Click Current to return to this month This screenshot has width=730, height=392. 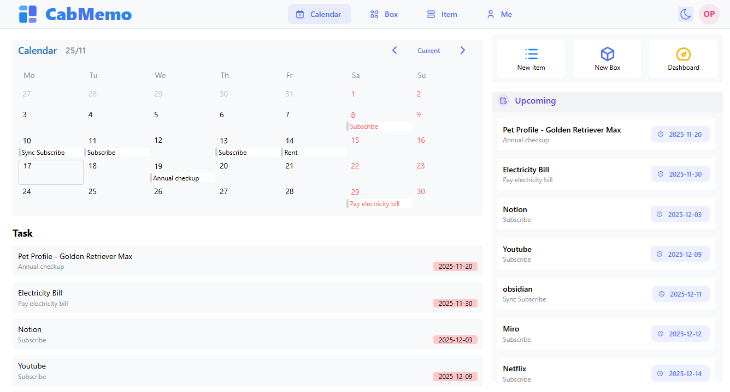428,51
